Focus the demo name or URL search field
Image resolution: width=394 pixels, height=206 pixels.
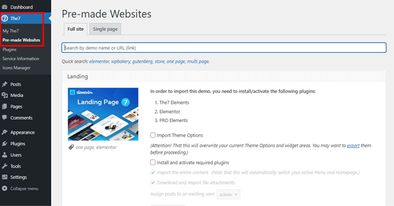224,48
